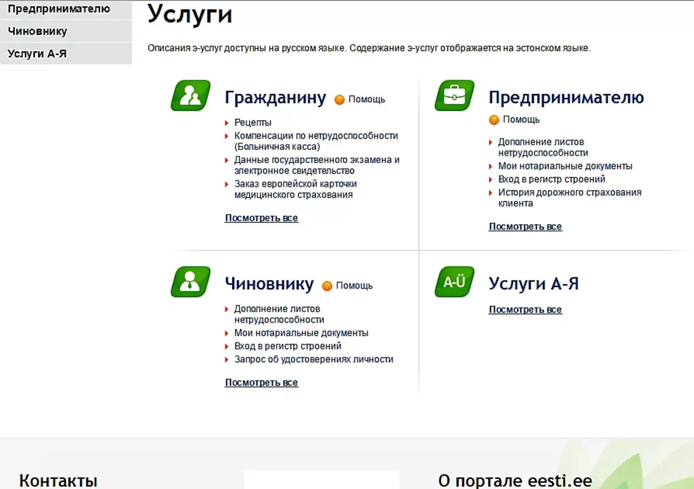Screen dimensions: 694x489
Task: Open the Помощь help icon next to Чиновнику
Action: tap(327, 286)
